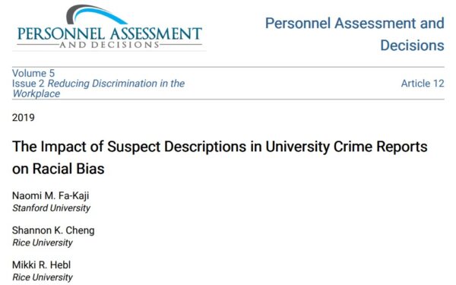Click the Personnel Assessment and Decisions logo

(x=109, y=27)
